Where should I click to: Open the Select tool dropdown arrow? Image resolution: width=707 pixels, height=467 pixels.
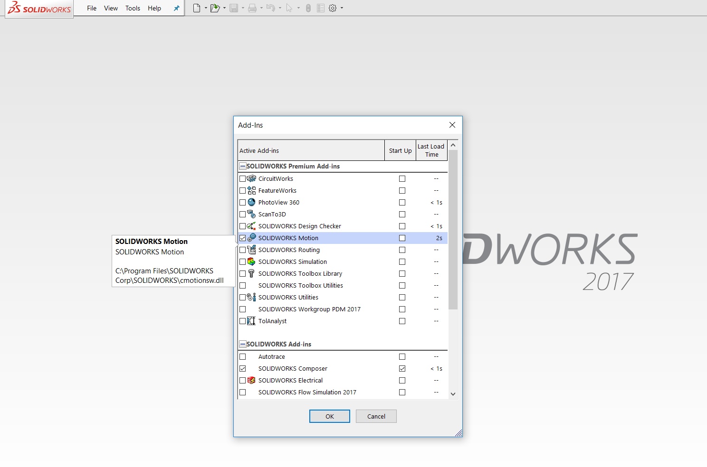tap(298, 8)
